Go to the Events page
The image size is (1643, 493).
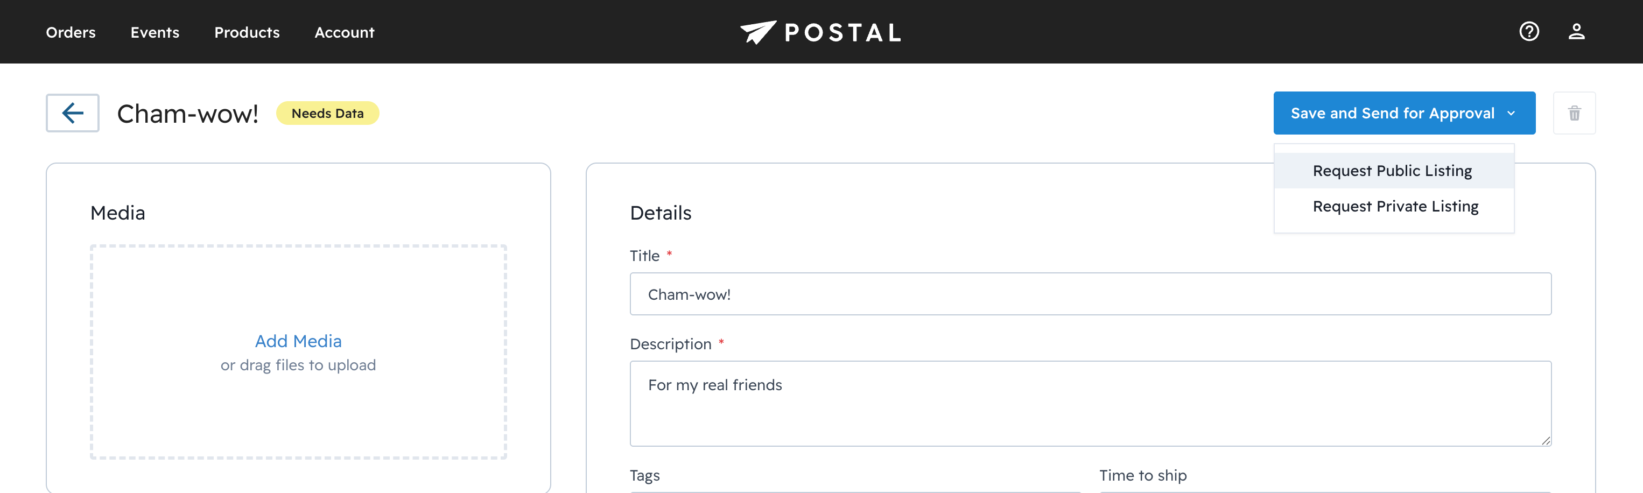[155, 32]
